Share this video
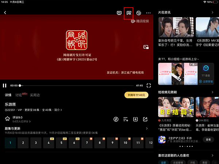The height and width of the screenshot is (164, 219). [145, 119]
